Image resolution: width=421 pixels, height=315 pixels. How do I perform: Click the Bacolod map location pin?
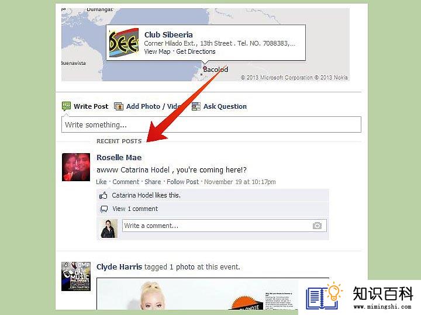point(205,68)
